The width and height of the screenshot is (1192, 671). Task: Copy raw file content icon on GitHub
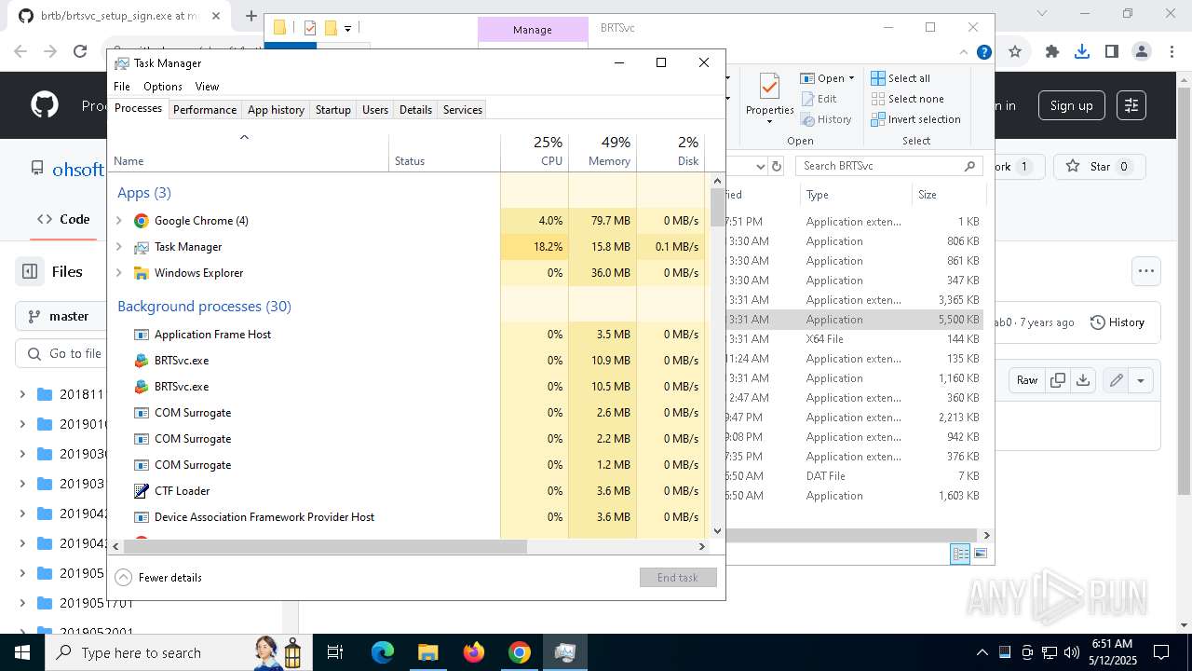(1058, 379)
